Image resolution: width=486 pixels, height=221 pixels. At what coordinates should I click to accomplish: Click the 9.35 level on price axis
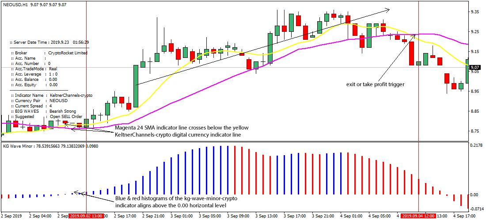coord(477,12)
